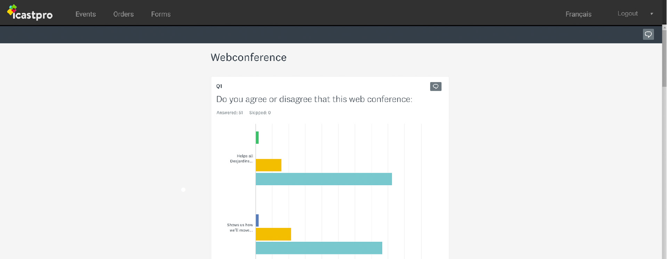Open the Forms section
This screenshot has width=667, height=259.
[161, 14]
